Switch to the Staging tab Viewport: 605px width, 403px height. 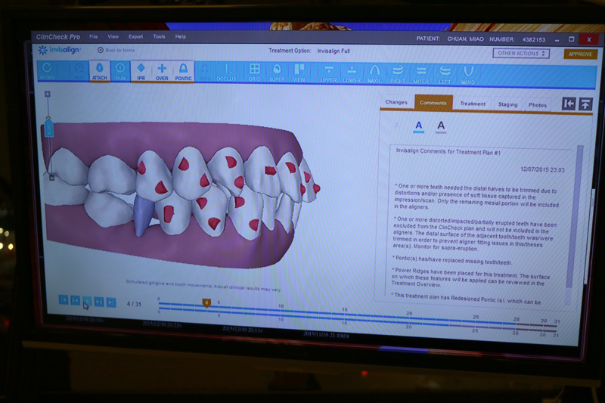[x=507, y=104]
